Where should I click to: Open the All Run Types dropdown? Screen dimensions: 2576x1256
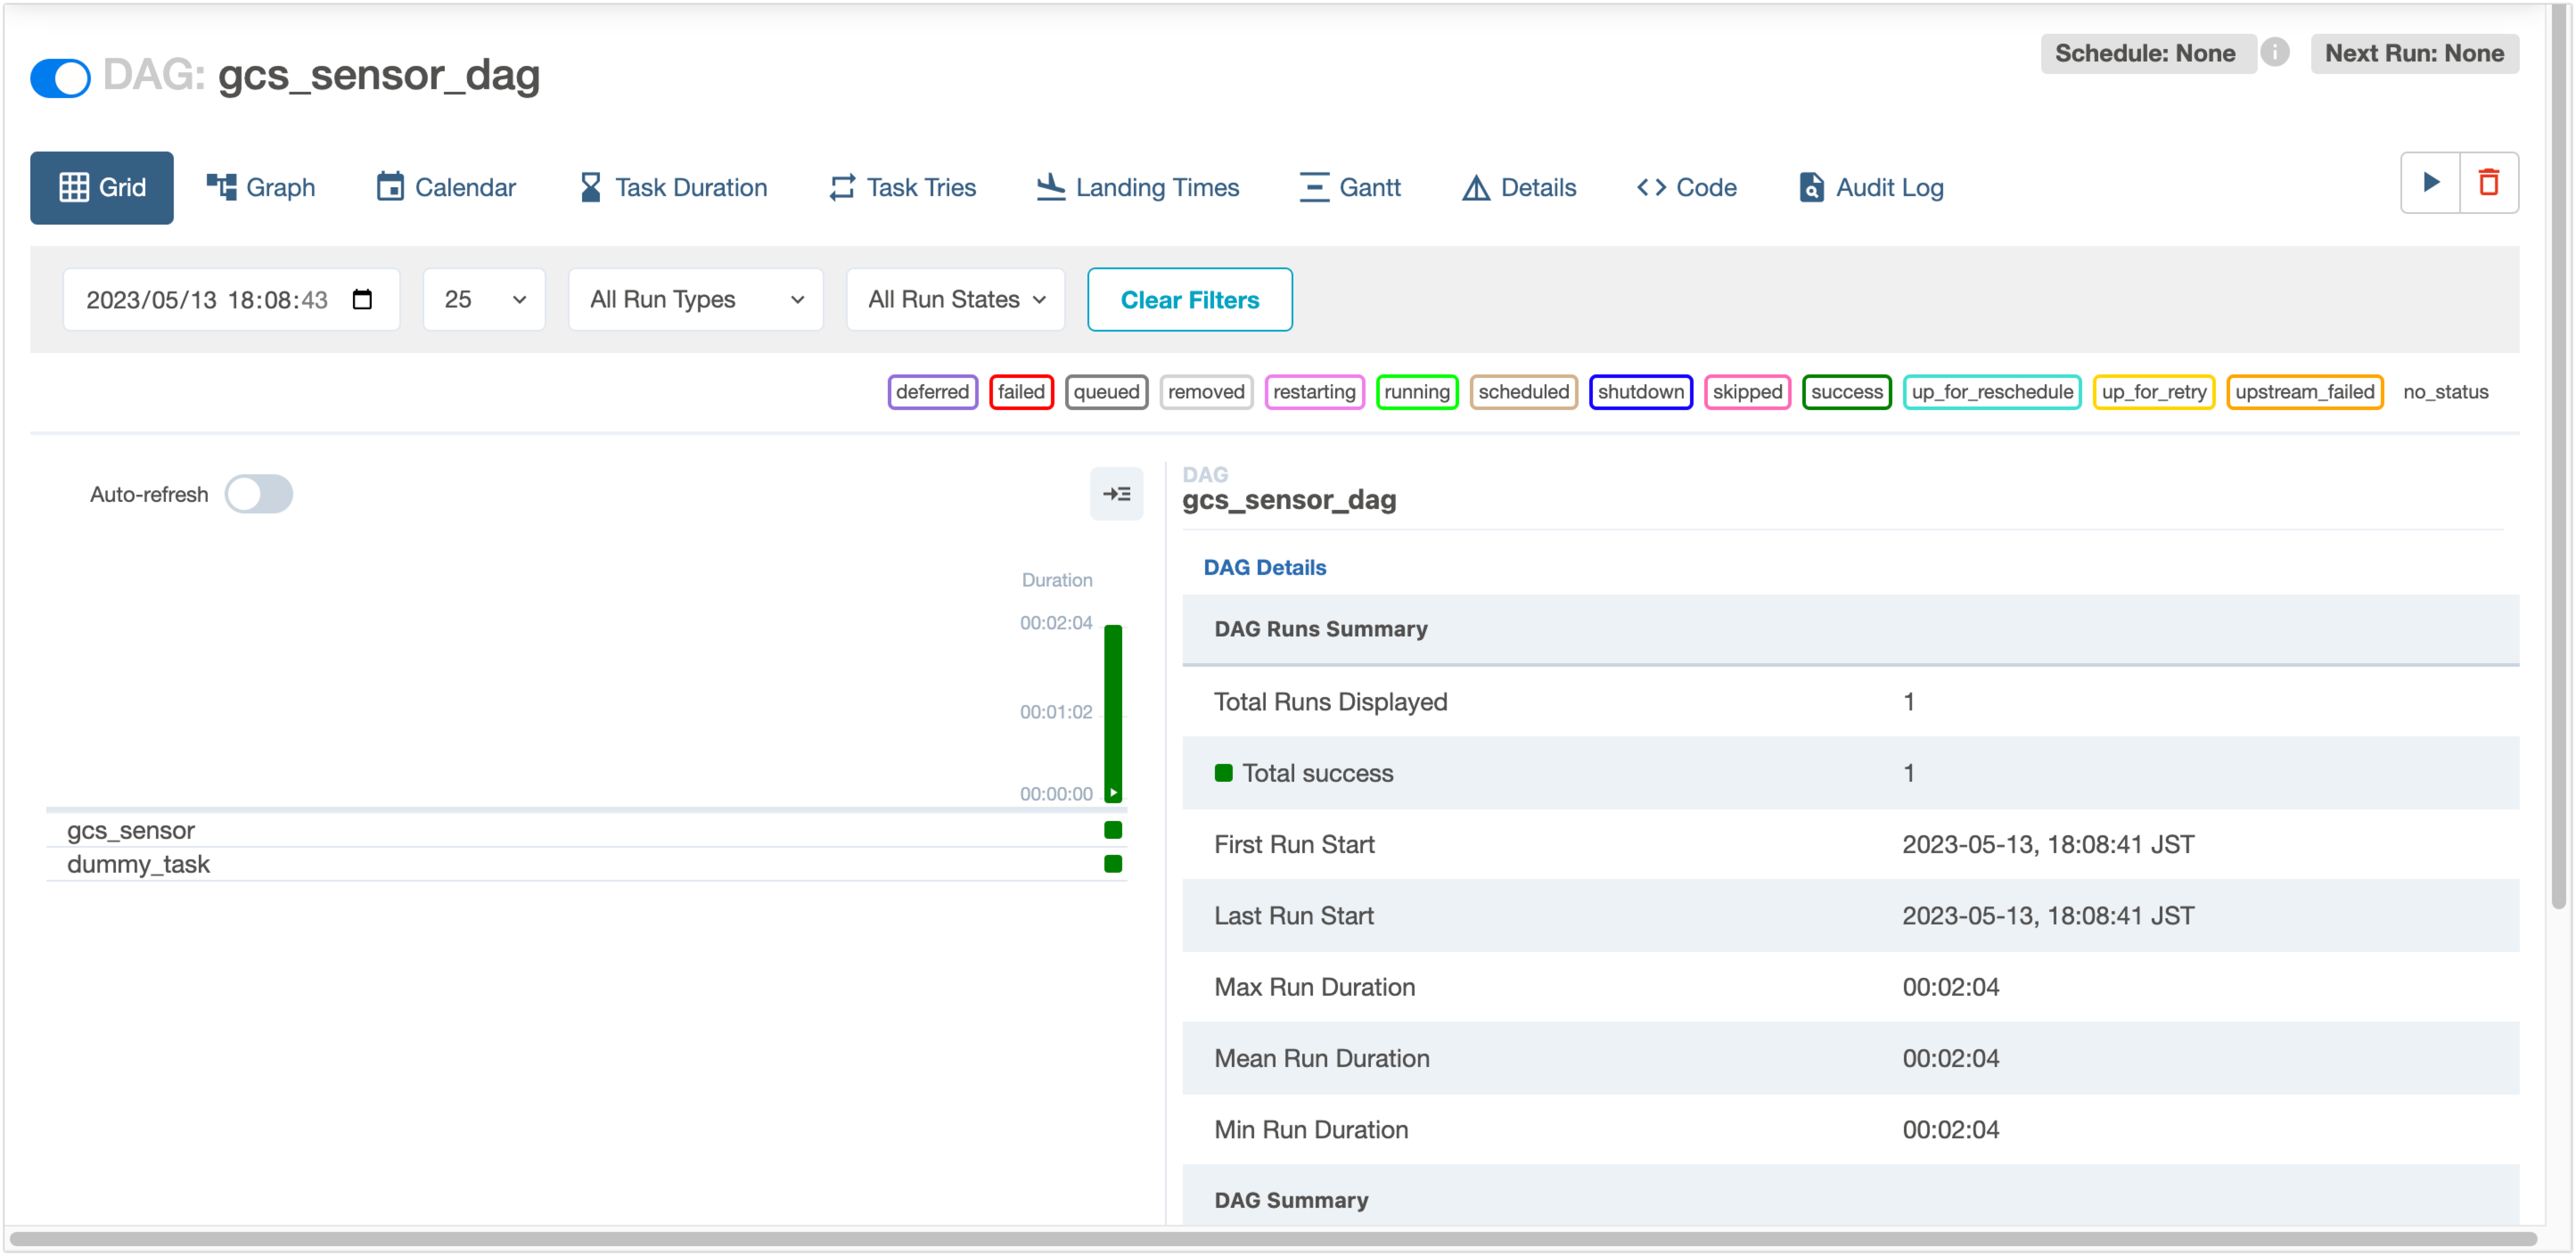click(x=696, y=300)
